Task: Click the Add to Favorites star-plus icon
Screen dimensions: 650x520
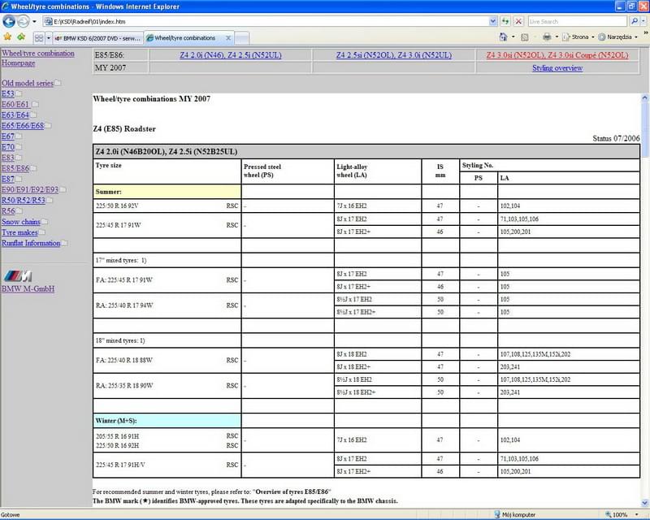Action: click(x=21, y=37)
